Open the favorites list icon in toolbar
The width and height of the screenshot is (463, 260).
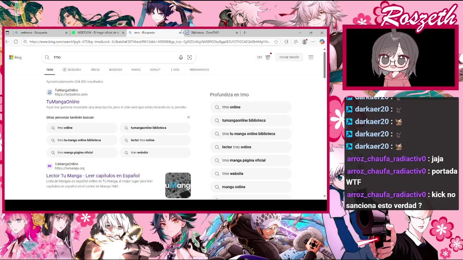point(296,42)
